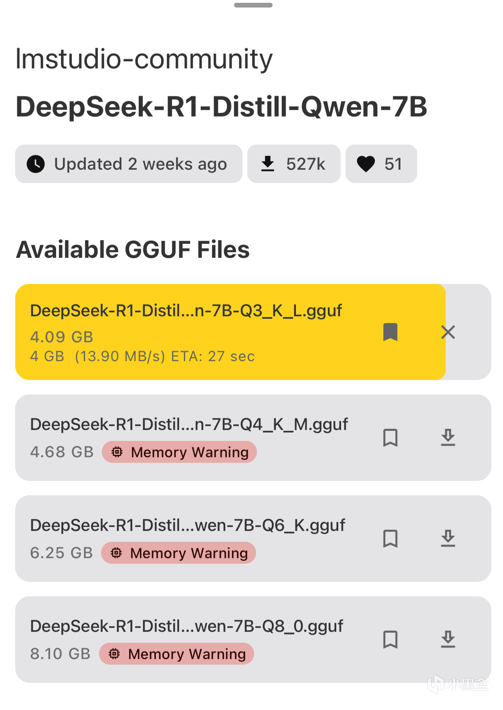Download the Q8_0 gguf file
Screen dimensions: 503x710
[448, 639]
